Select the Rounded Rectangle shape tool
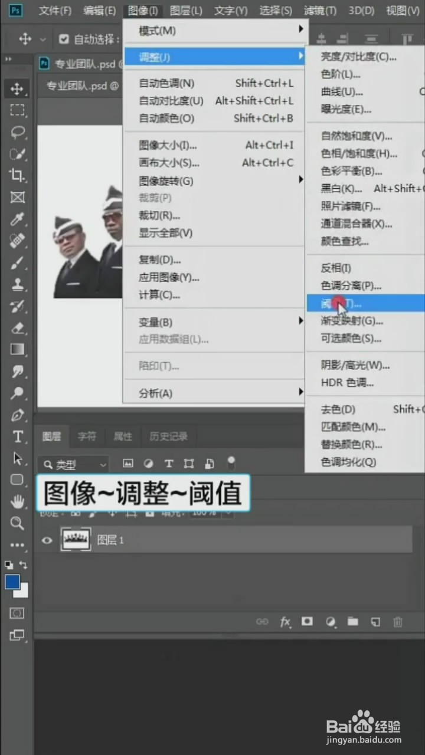 coord(17,480)
